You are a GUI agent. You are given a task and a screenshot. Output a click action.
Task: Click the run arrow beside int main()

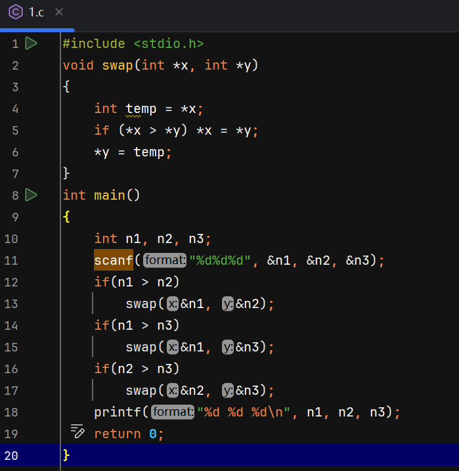click(x=31, y=194)
